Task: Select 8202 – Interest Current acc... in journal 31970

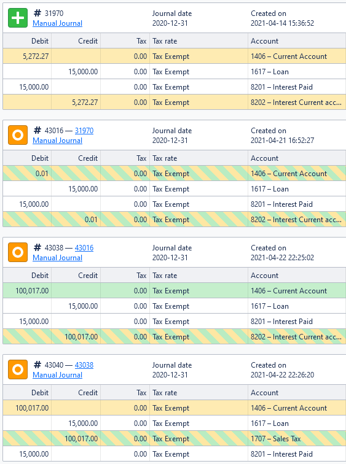Action: coord(297,102)
